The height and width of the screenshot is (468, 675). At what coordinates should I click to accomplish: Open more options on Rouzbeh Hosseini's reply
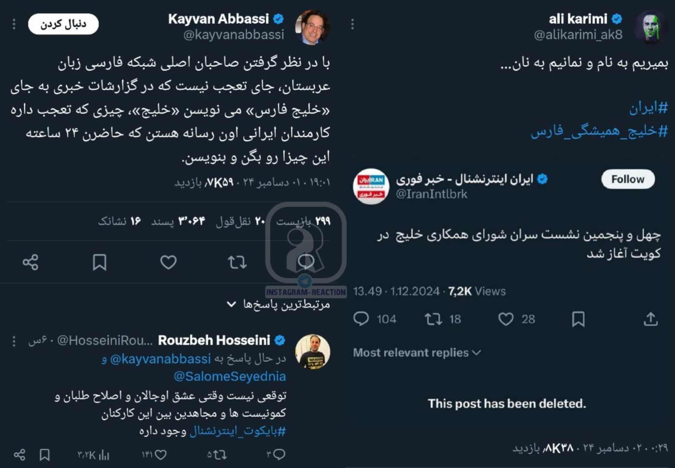point(14,341)
